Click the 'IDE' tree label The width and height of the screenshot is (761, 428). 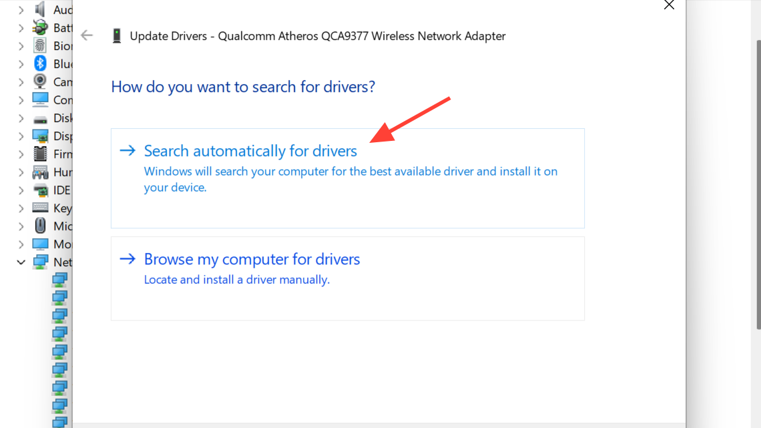62,190
